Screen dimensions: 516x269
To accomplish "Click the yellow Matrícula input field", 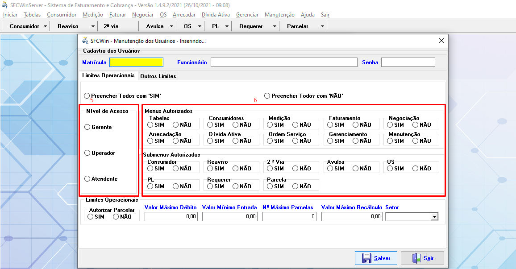I will [137, 62].
